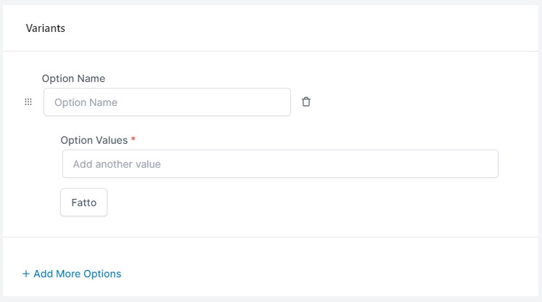Screen dimensions: 542x302
Task: Select the Fatto value chip
Action: pos(83,203)
